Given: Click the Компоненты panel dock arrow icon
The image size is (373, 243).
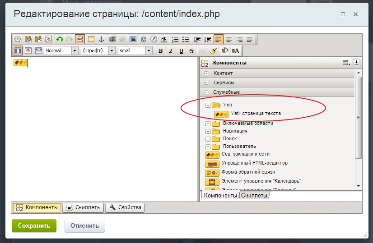Looking at the screenshot, I should pos(356,63).
